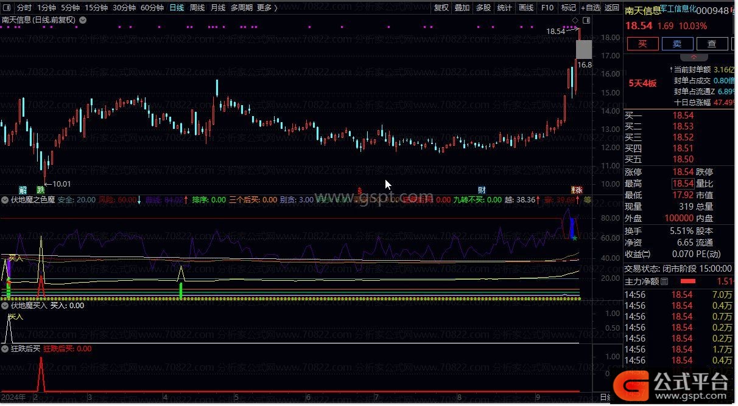738x406 pixels.
Task: Click the 买一 price 18.54
Action: (683, 115)
